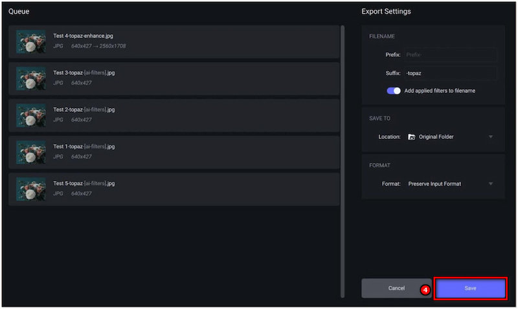Viewport: 518px width, 309px height.
Task: Expand the Format dropdown arrow
Action: [x=491, y=184]
